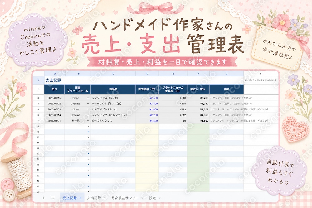Image resolution: width=312 pixels, height=208 pixels.
Task: Click the 備考 header cell
Action: pyautogui.click(x=227, y=89)
